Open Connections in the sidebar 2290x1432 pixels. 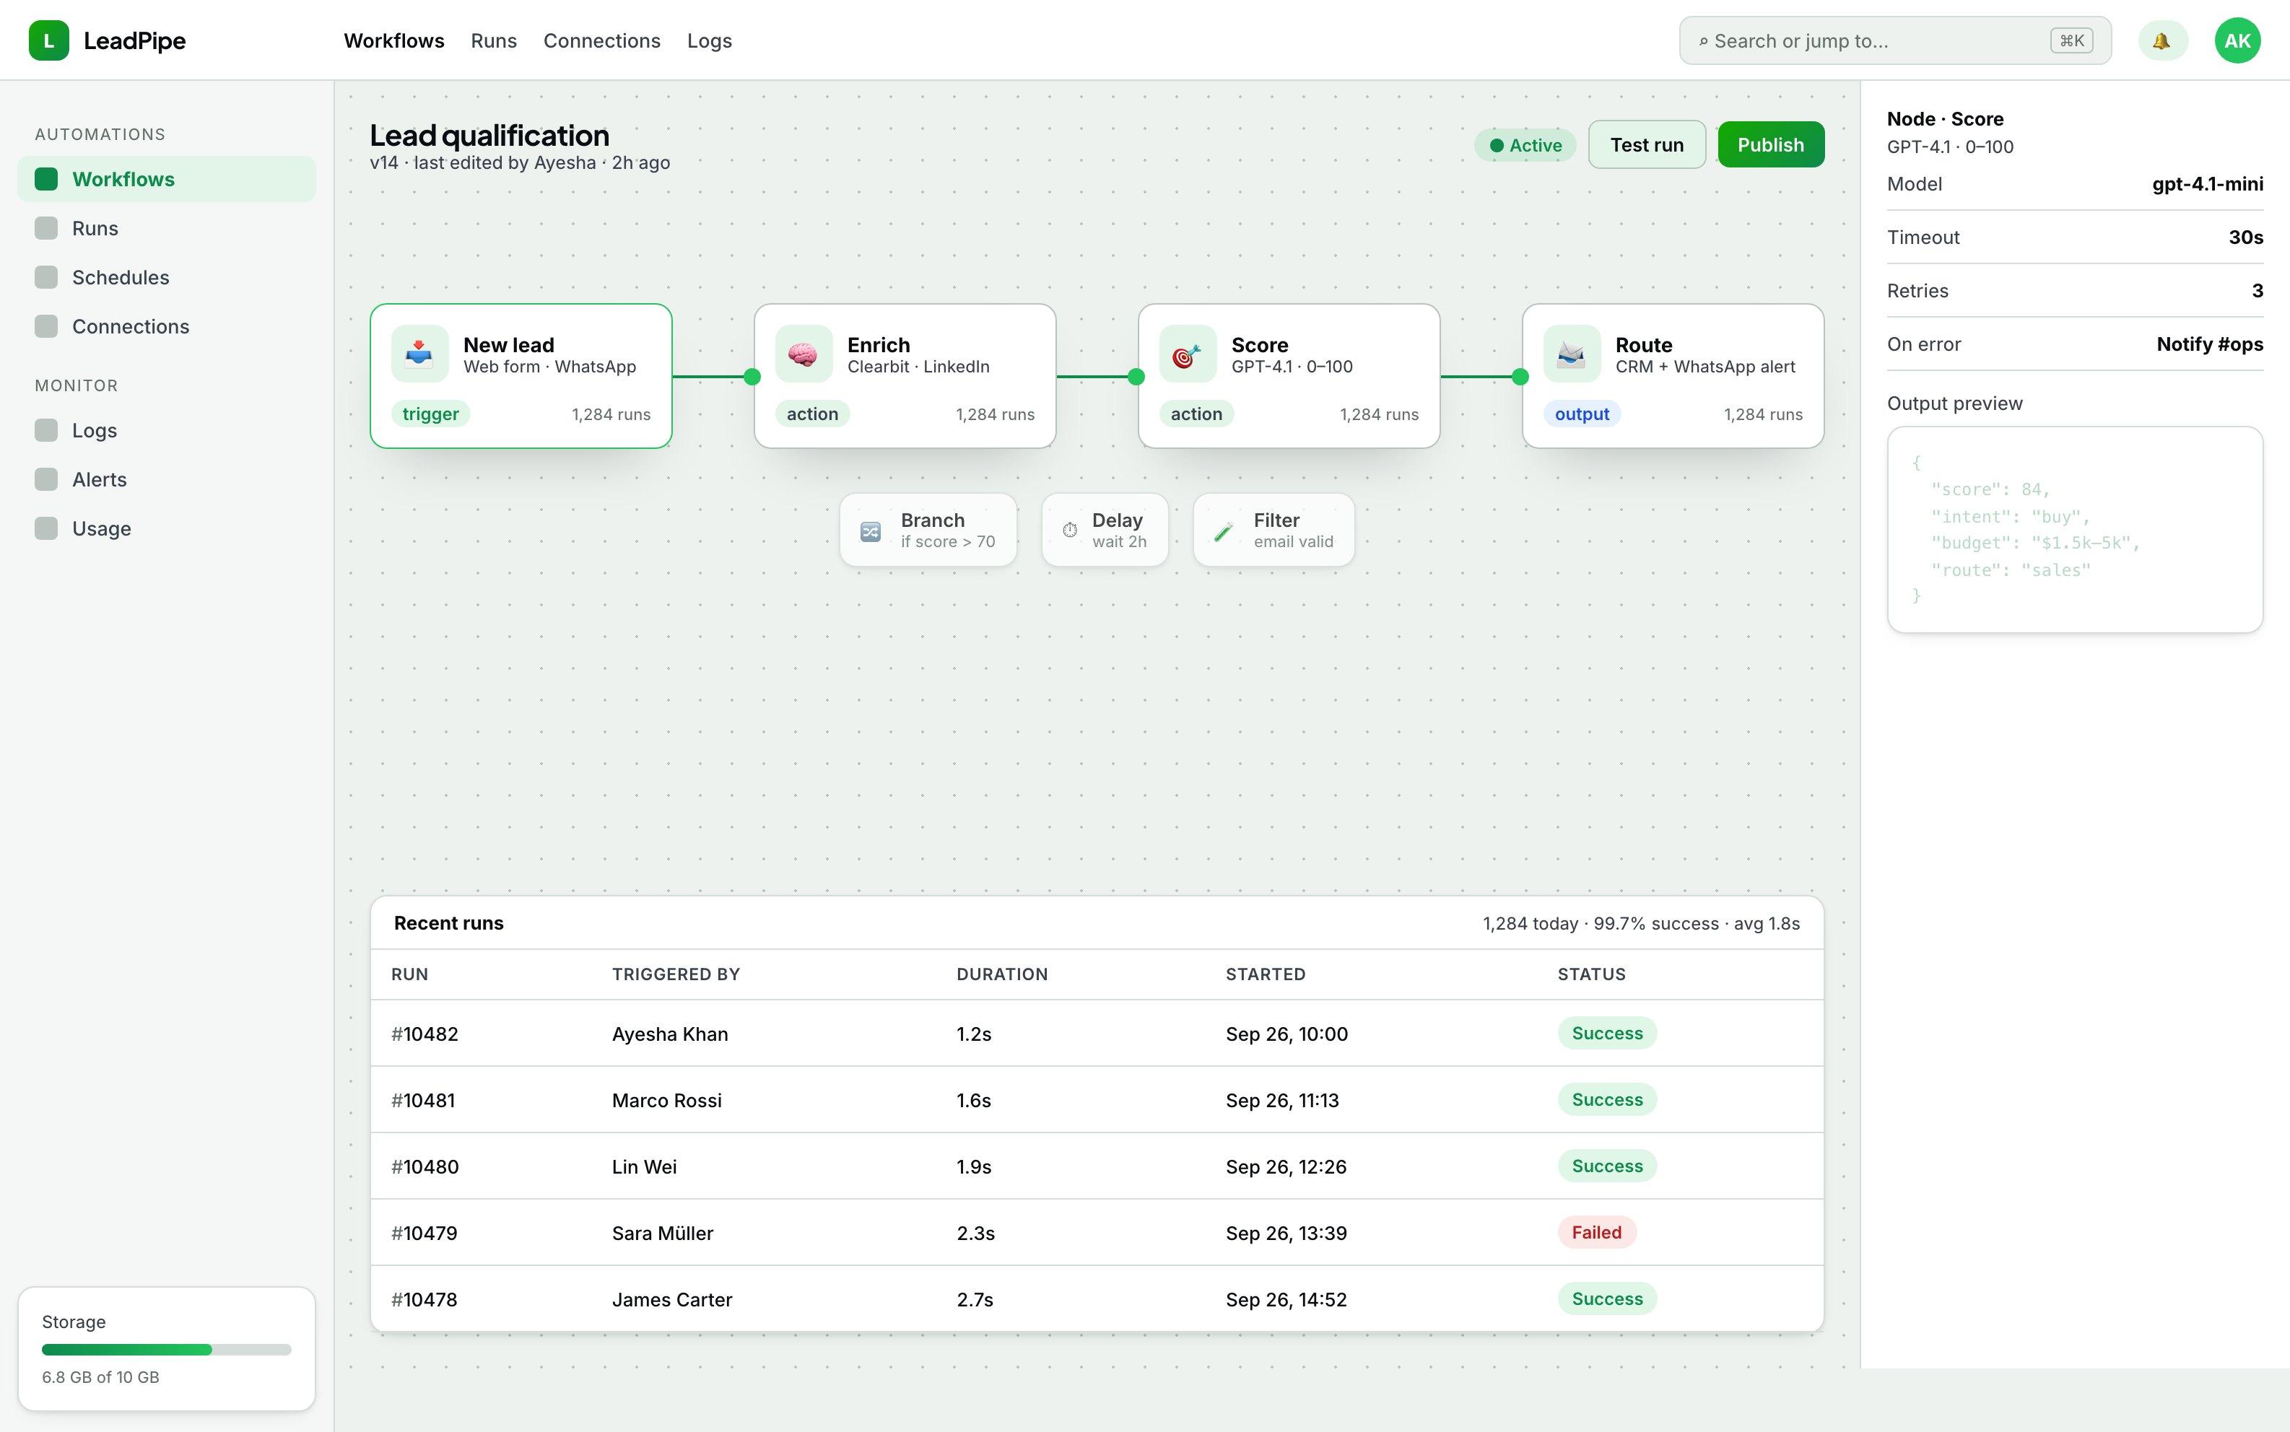pos(167,327)
